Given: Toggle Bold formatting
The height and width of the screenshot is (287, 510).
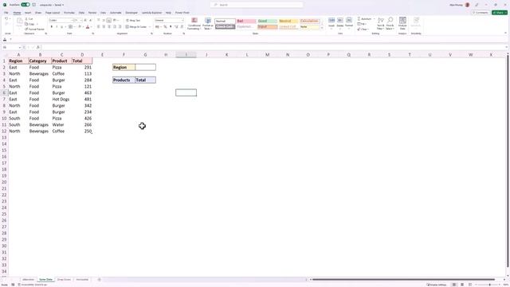Looking at the screenshot, I should point(51,26).
